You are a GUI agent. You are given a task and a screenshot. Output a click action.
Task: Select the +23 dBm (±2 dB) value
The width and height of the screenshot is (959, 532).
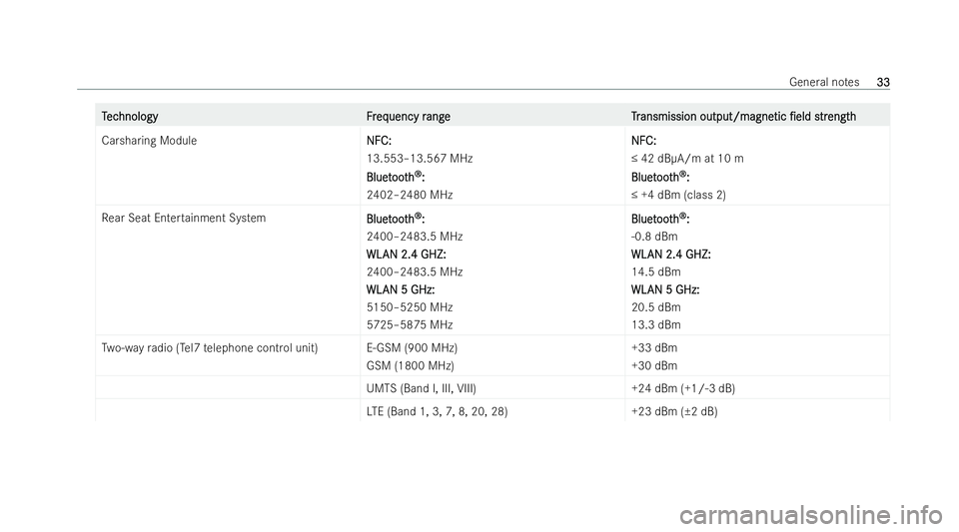click(x=674, y=411)
